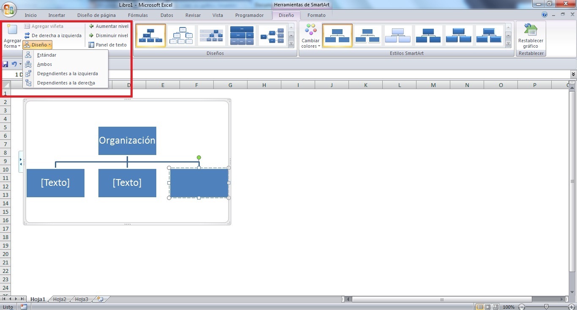Open the Panel de texto

pos(108,44)
